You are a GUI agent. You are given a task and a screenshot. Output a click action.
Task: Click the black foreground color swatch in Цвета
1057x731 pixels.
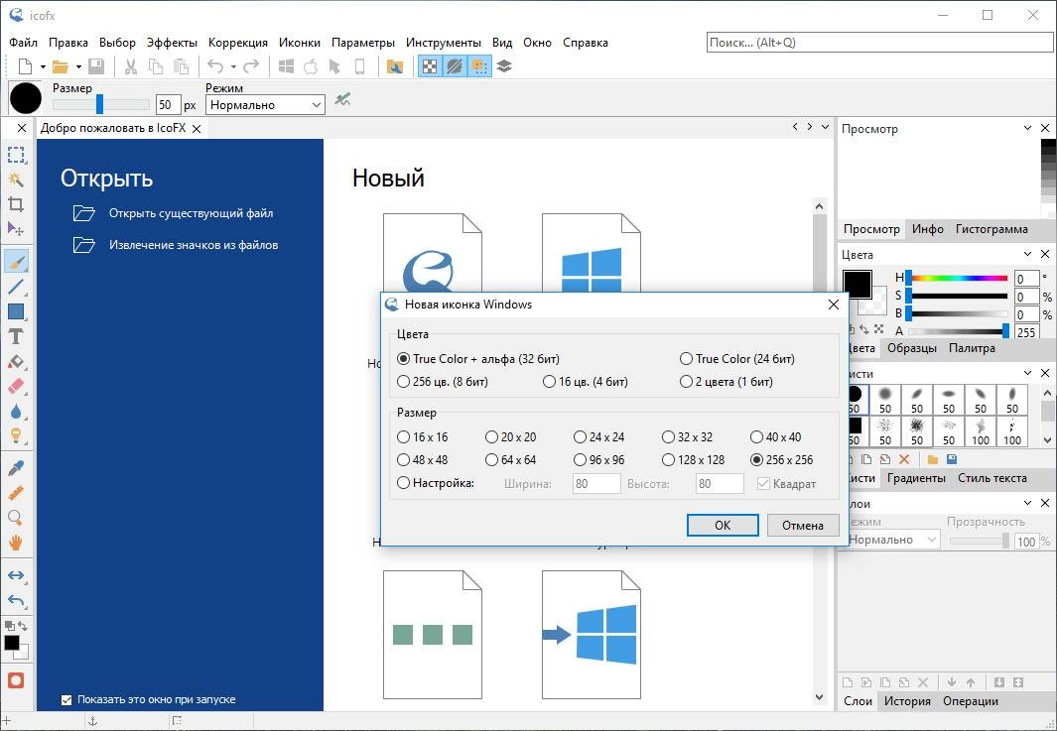tap(857, 285)
